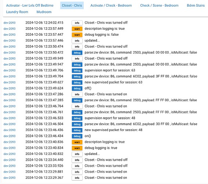Select timestamp 2024-12-06 12:23:33.926

pyautogui.click(x=44, y=166)
